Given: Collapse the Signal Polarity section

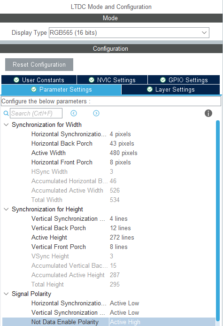Looking at the screenshot, I should point(6,294).
